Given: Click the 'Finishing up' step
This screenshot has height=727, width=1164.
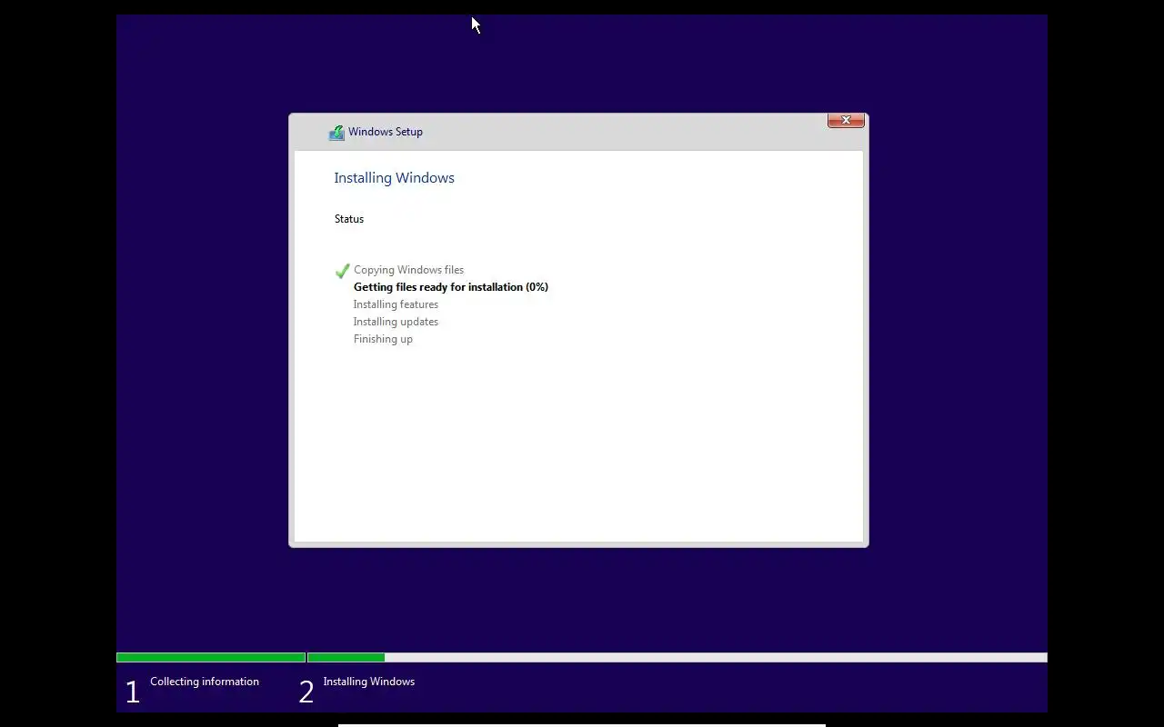Looking at the screenshot, I should pyautogui.click(x=383, y=339).
